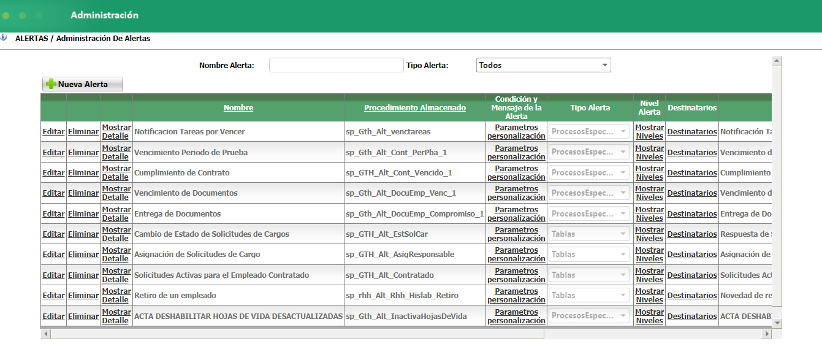Open Tipo Alerta dropdown in Retiro de un empleado row
The image size is (822, 357).
coord(589,295)
